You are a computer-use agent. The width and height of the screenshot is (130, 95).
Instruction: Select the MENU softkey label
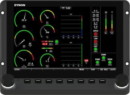[82, 70]
